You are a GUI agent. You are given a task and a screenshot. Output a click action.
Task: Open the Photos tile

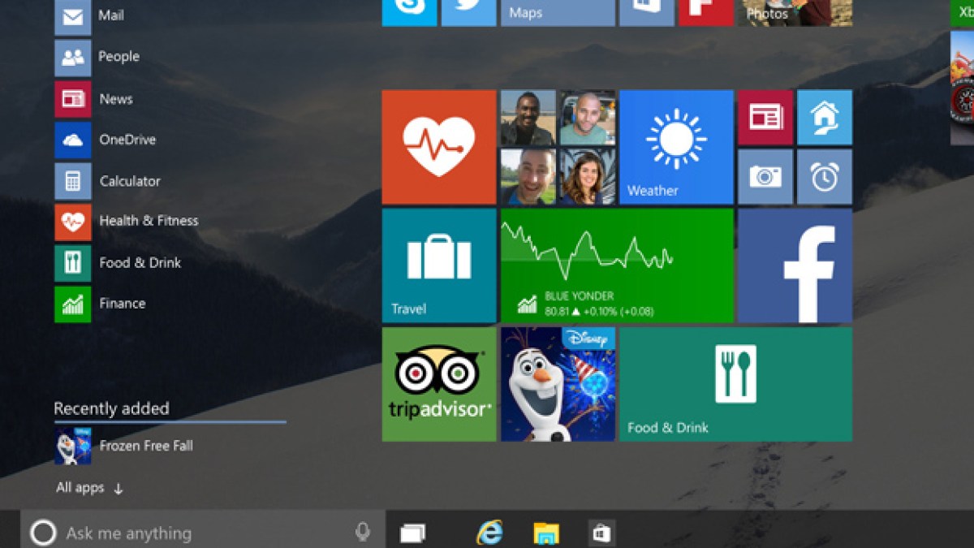point(795,13)
